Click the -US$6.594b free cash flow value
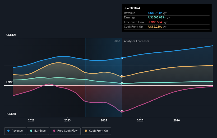Image resolution: width=217 pixels, height=138 pixels. click(x=156, y=22)
